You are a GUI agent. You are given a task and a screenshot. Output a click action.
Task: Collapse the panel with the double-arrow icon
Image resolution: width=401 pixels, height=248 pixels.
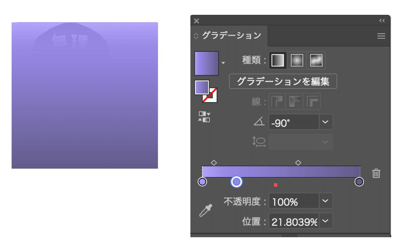[x=382, y=21]
